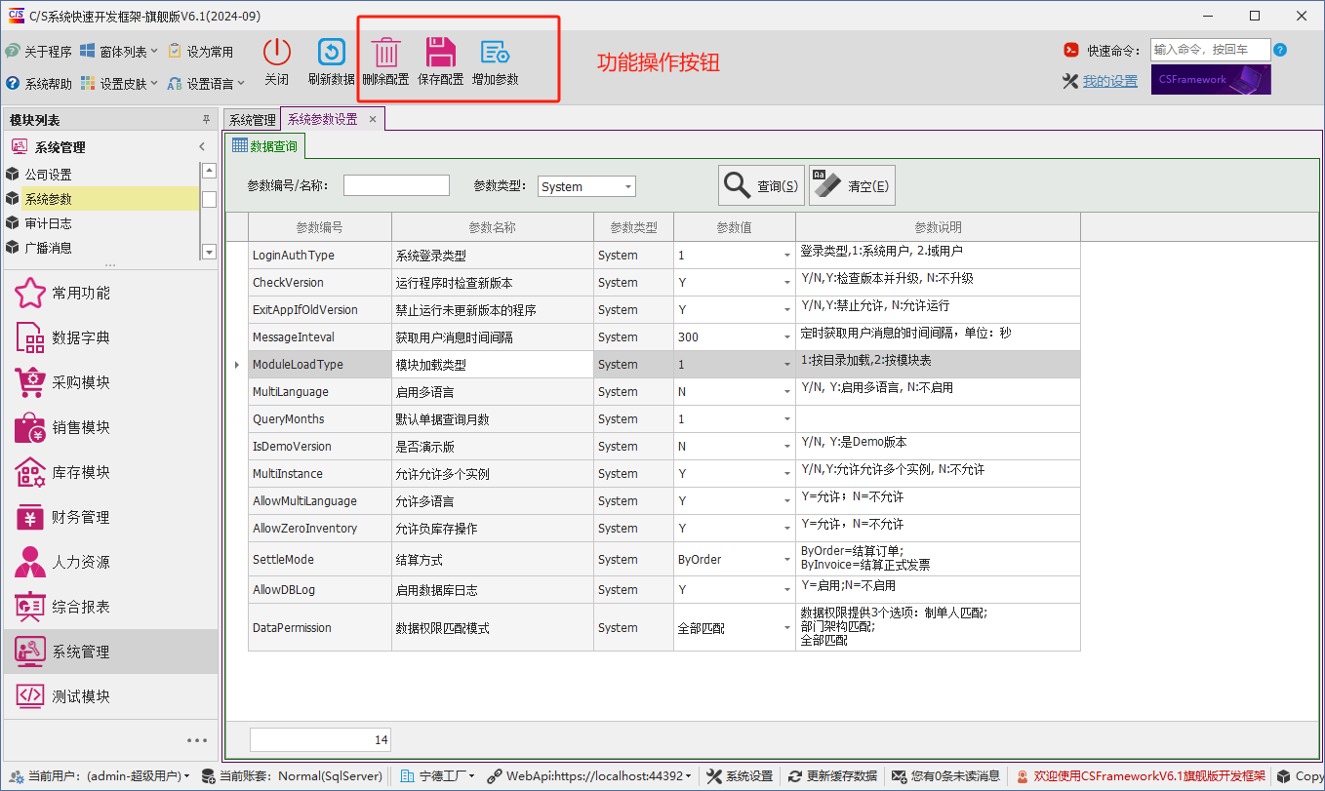The image size is (1325, 791).
Task: Select the ModuleLoadType cell
Action: pos(320,365)
